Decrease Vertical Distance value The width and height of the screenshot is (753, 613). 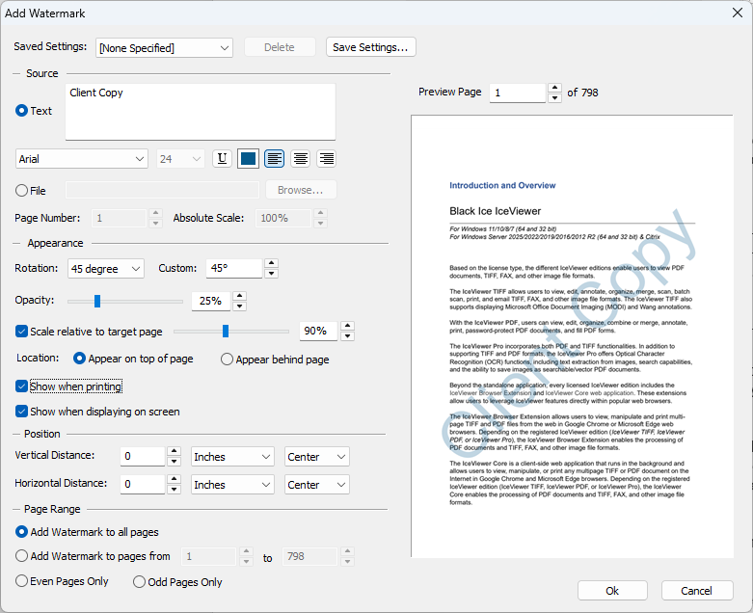click(x=174, y=462)
